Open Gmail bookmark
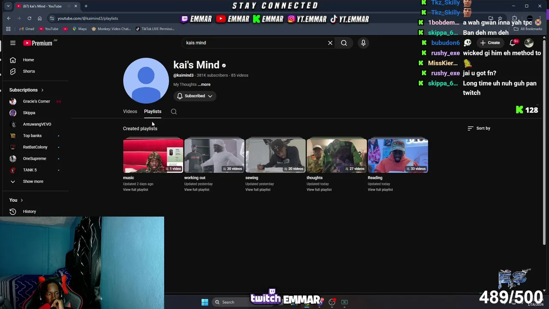The height and width of the screenshot is (309, 549). click(x=27, y=29)
